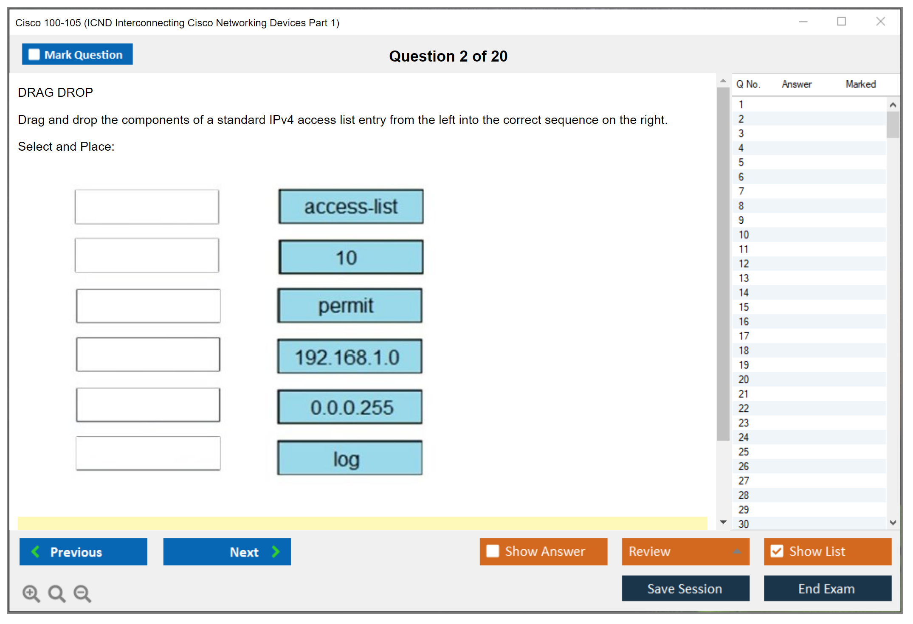Select question 20 in the list
The image size is (913, 624).
[x=744, y=379]
